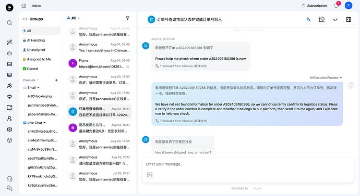Click the Enter your message input field
The height and width of the screenshot is (196, 360).
pos(248,164)
